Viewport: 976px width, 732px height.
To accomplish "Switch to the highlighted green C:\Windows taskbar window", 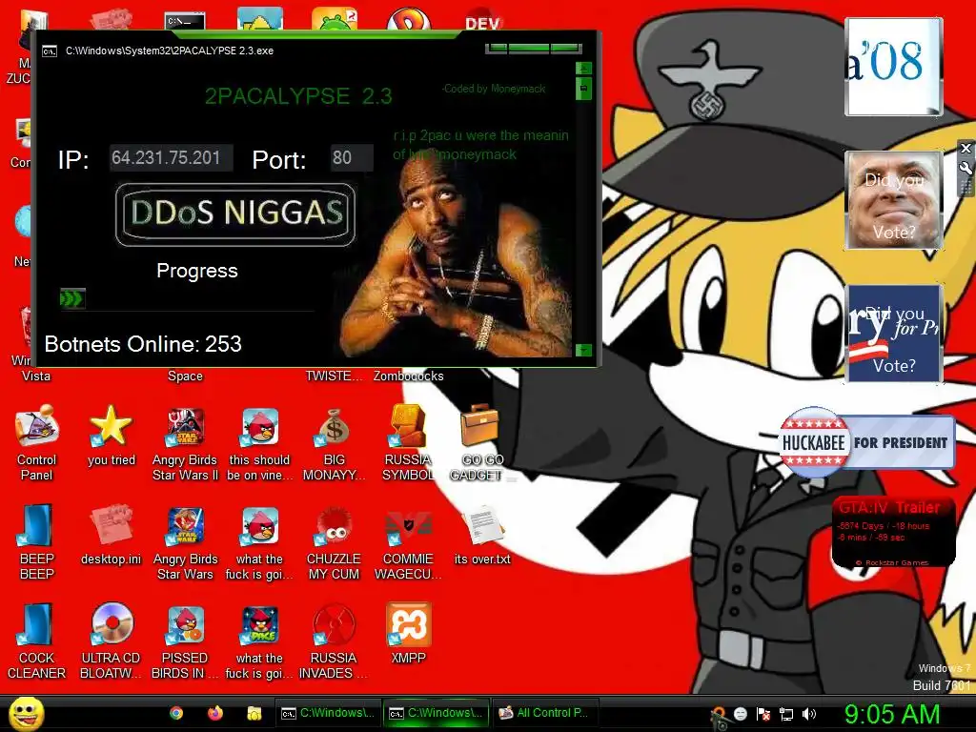I will point(437,713).
